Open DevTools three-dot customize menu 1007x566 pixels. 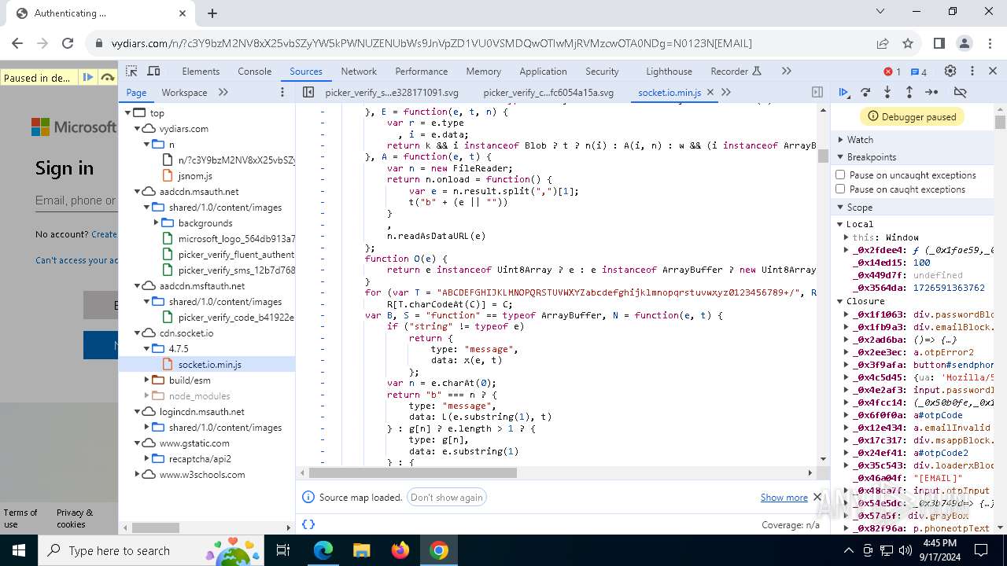click(972, 71)
